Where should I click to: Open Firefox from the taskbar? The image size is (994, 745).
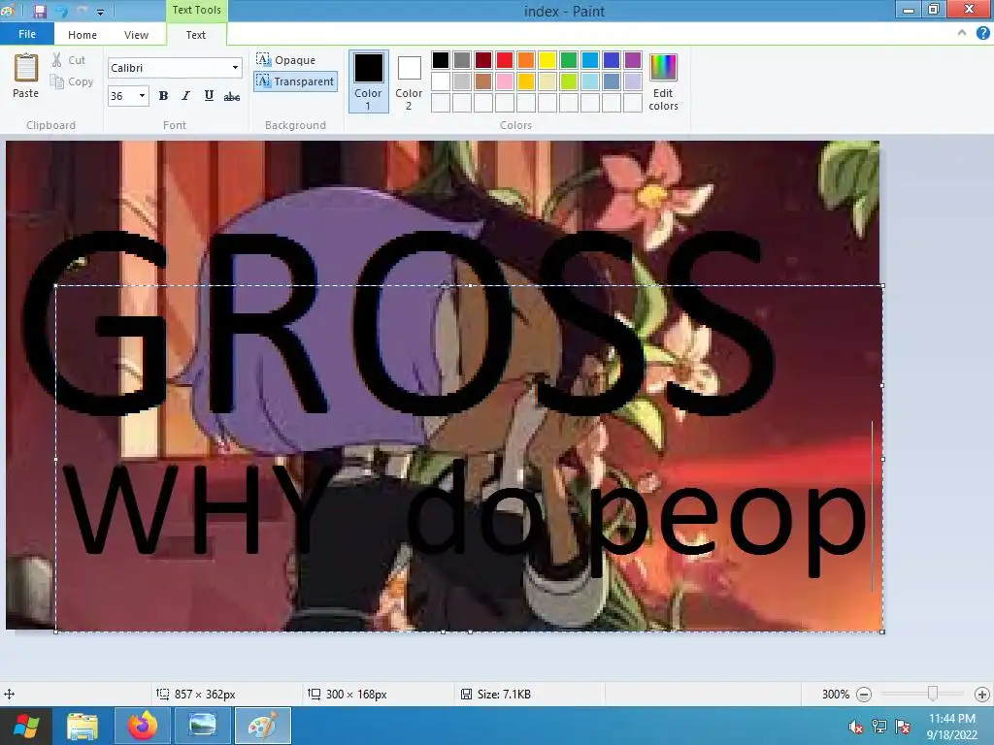(x=143, y=726)
